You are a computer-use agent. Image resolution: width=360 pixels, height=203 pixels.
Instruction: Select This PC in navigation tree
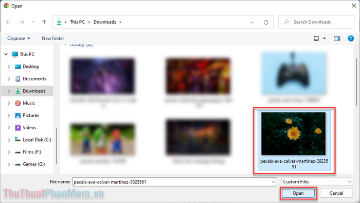point(27,54)
